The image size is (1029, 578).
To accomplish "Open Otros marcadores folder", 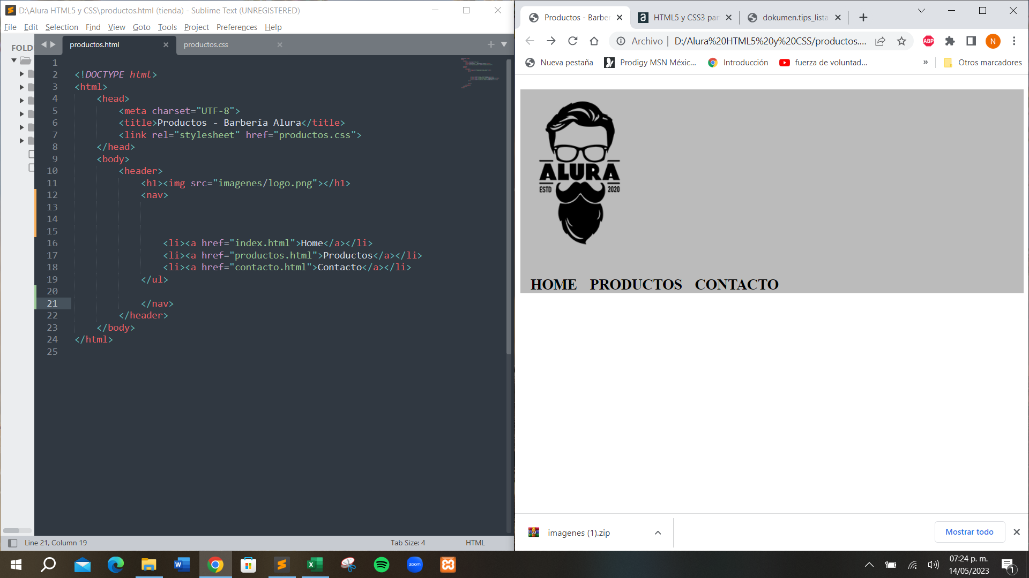I will (x=982, y=63).
